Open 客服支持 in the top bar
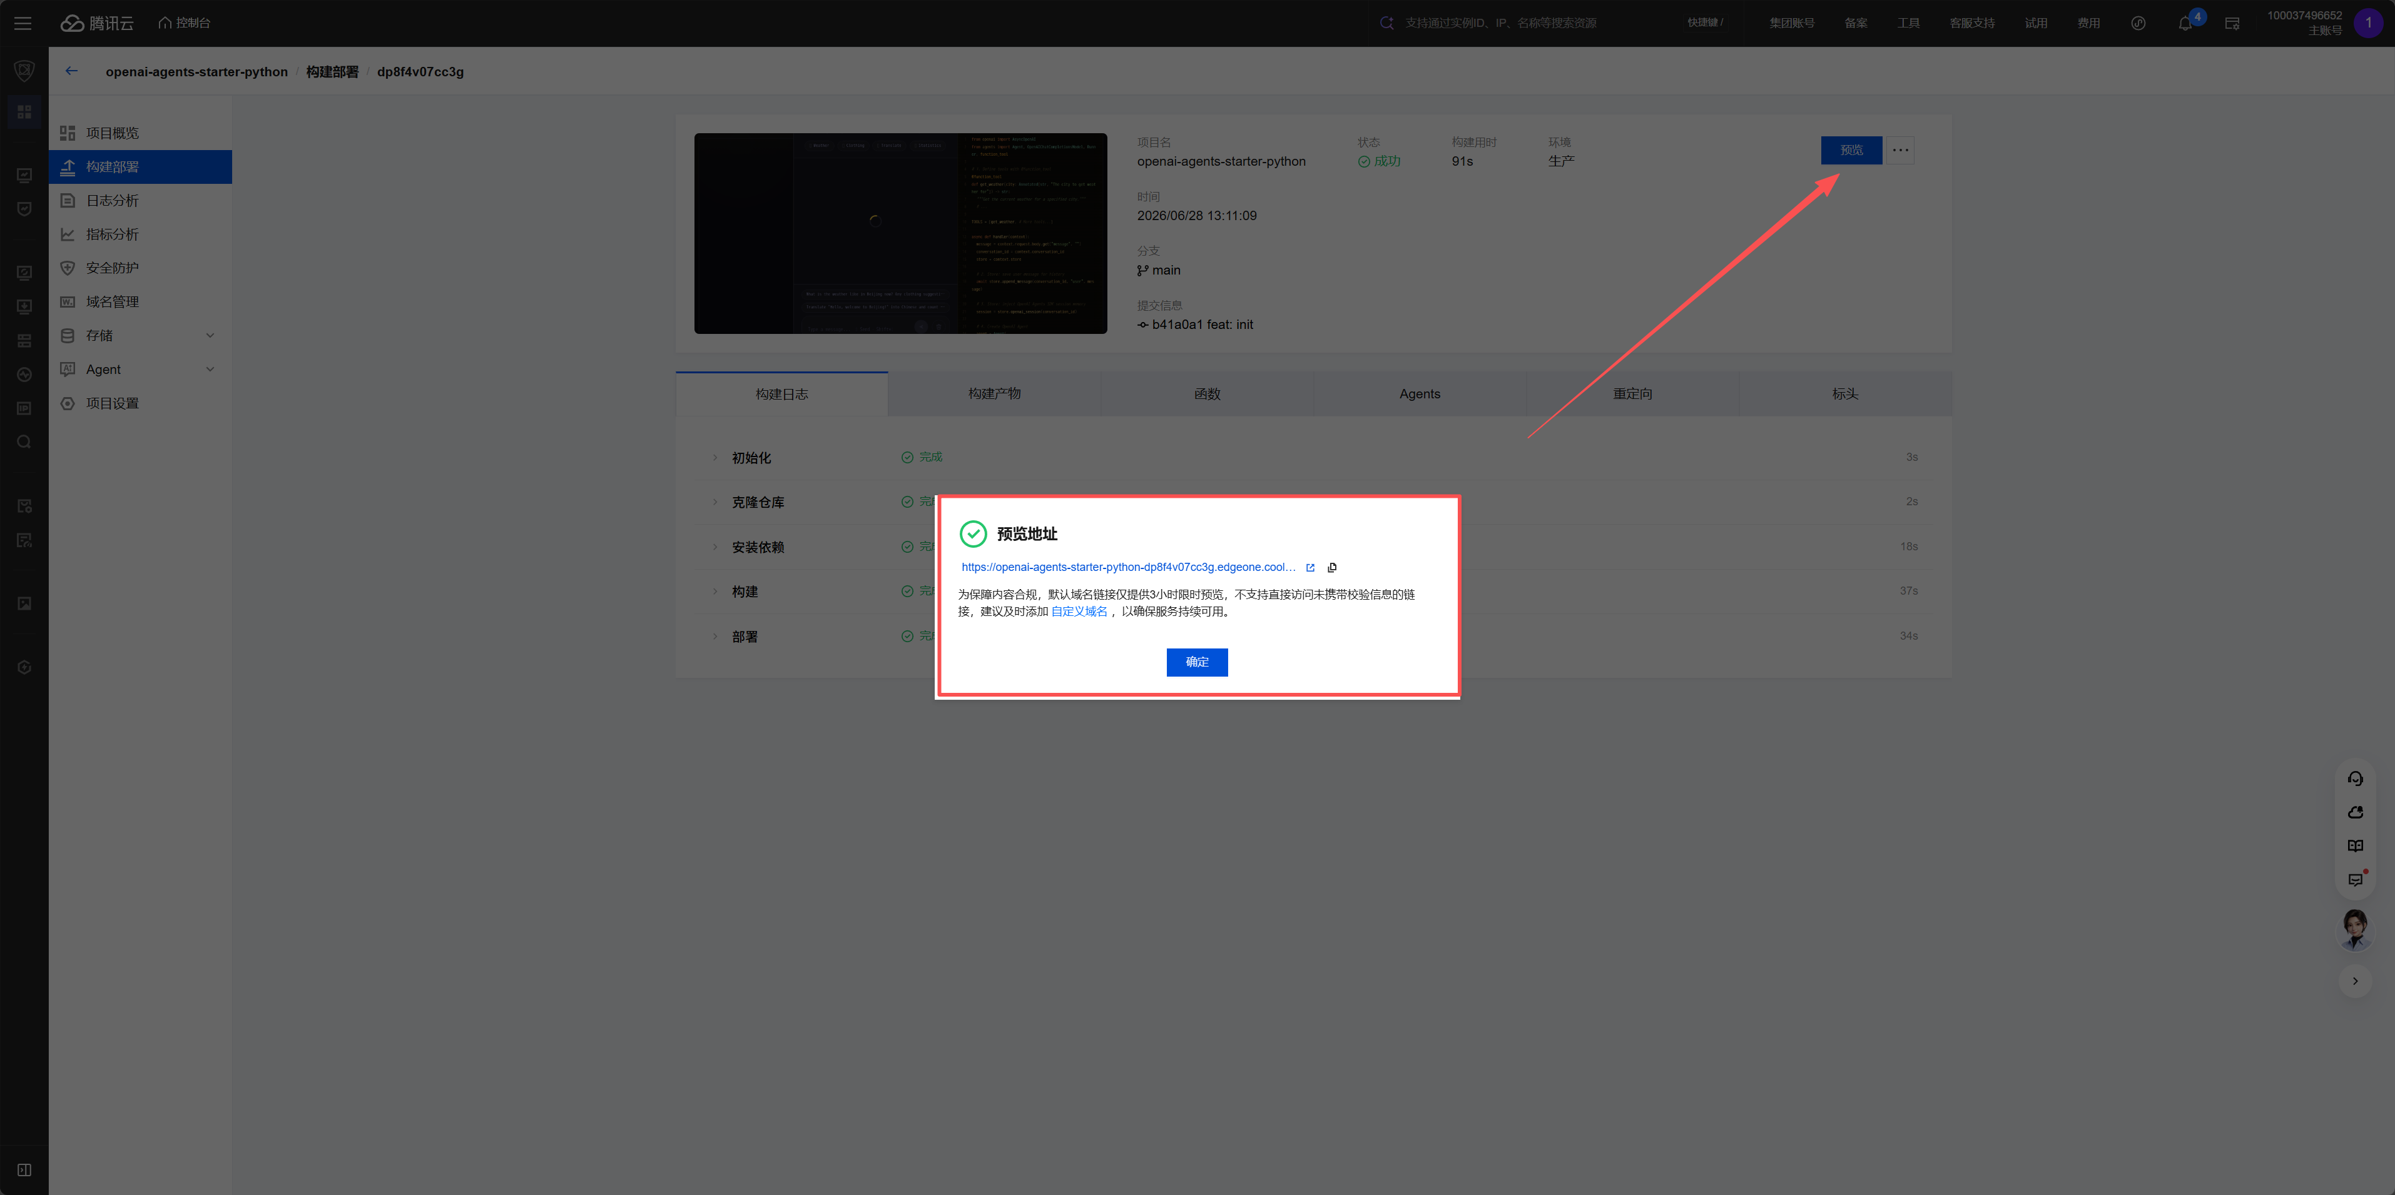2395x1195 pixels. point(1972,23)
